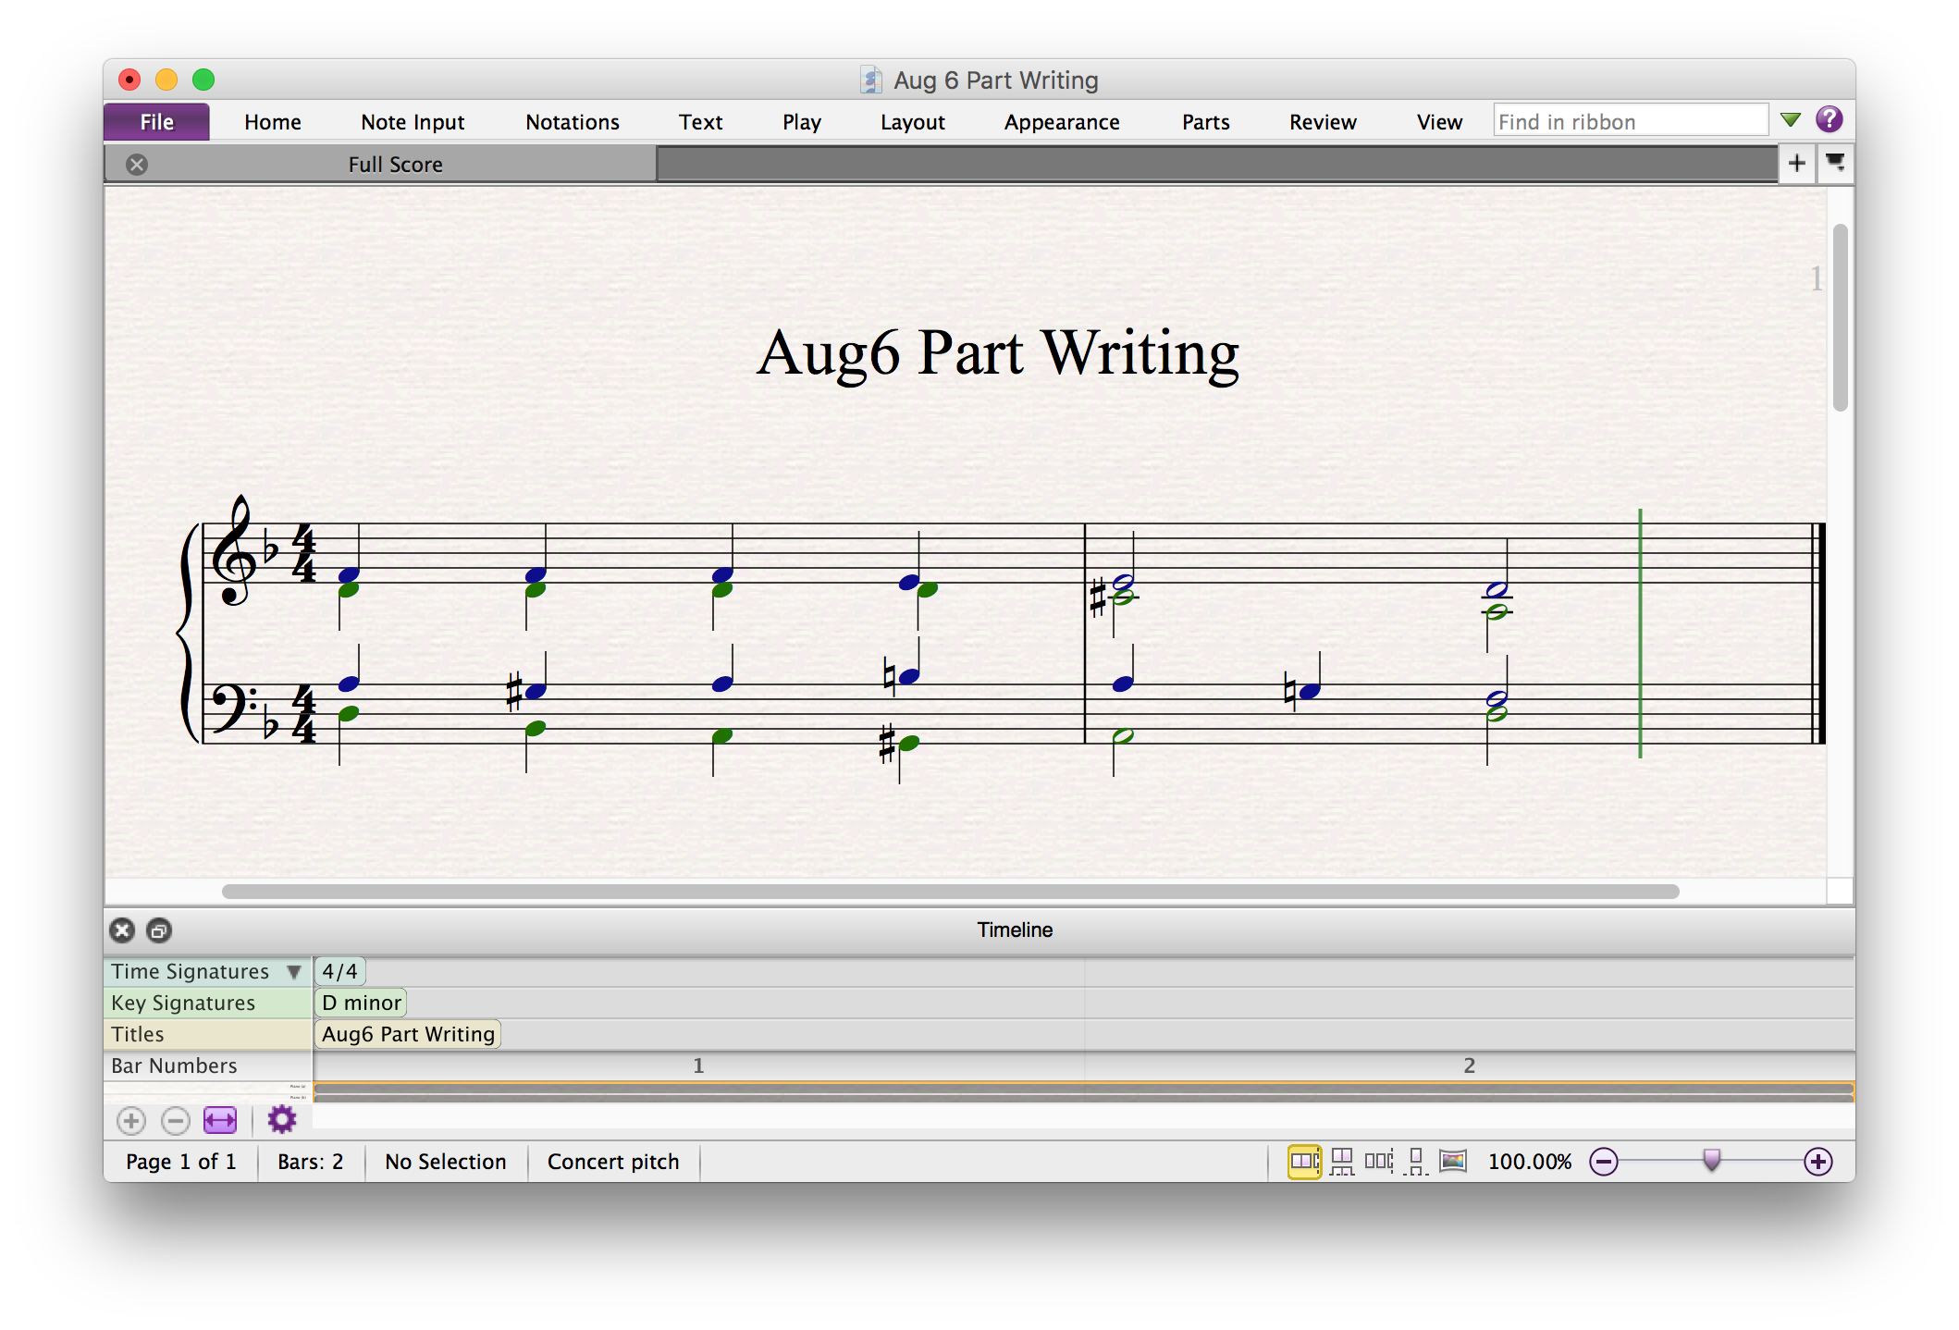This screenshot has width=1959, height=1330.
Task: Close the Timeline panel
Action: coord(122,930)
